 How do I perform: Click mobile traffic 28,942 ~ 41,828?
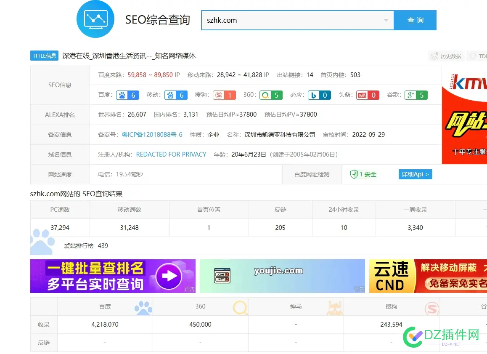[239, 75]
